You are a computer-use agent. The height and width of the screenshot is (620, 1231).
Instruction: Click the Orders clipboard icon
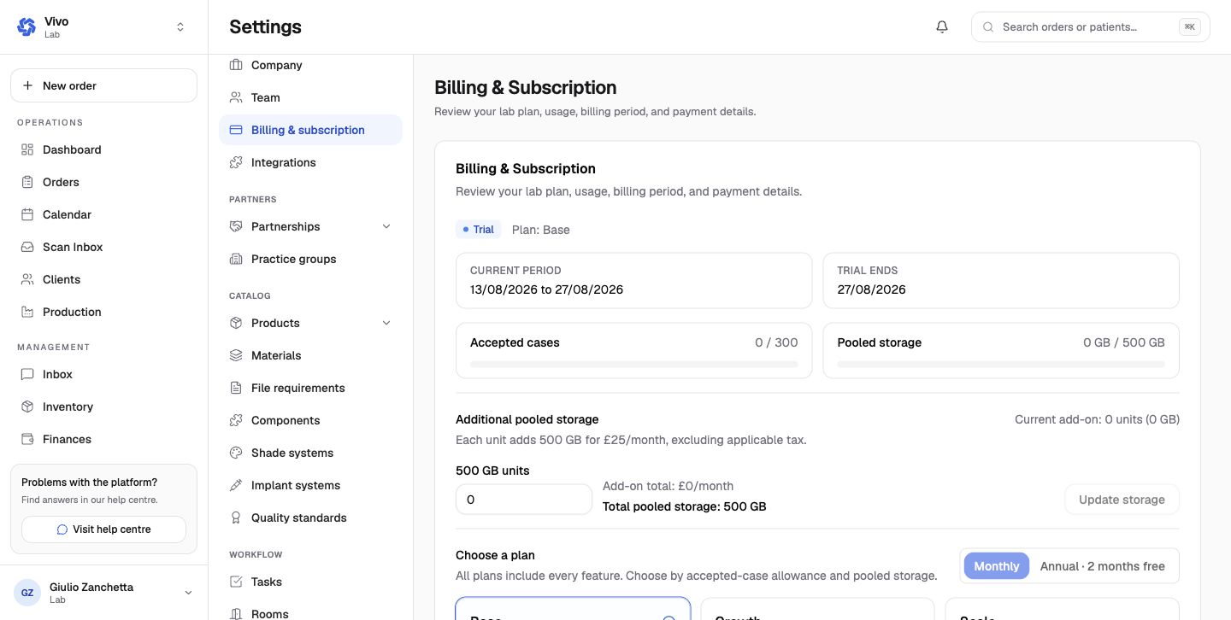pos(27,182)
